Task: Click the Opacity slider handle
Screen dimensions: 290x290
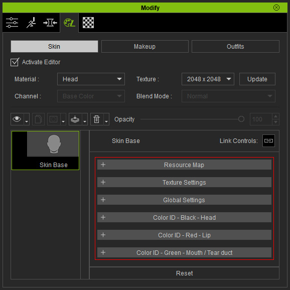Action: (241, 119)
